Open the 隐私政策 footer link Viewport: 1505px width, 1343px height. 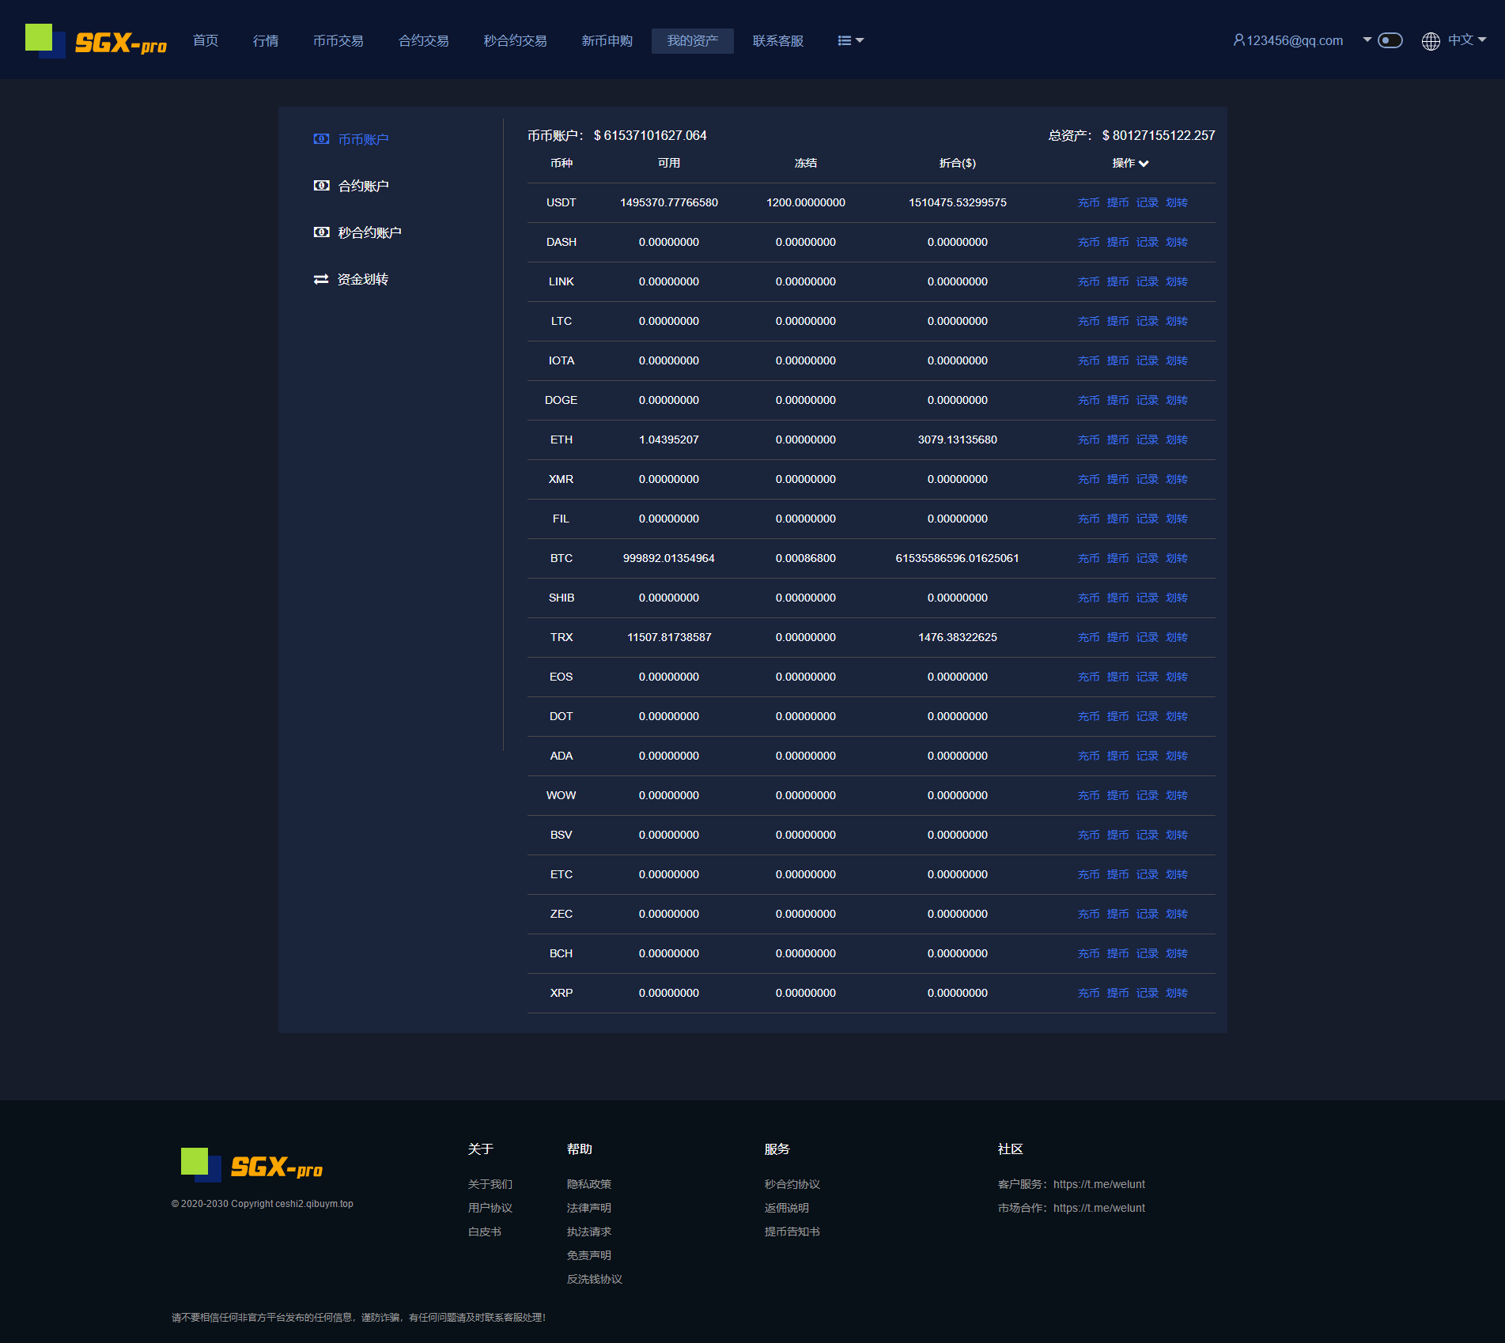[x=588, y=1184]
